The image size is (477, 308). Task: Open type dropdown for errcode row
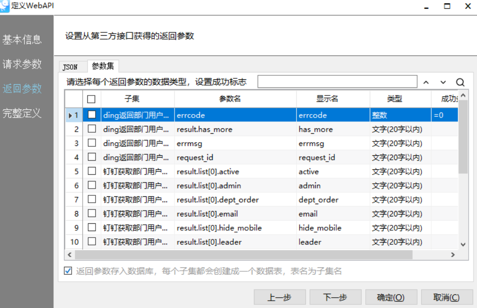point(400,116)
